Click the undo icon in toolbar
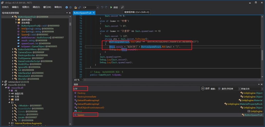Image resolution: width=265 pixels, height=127 pixels. (x=102, y=7)
